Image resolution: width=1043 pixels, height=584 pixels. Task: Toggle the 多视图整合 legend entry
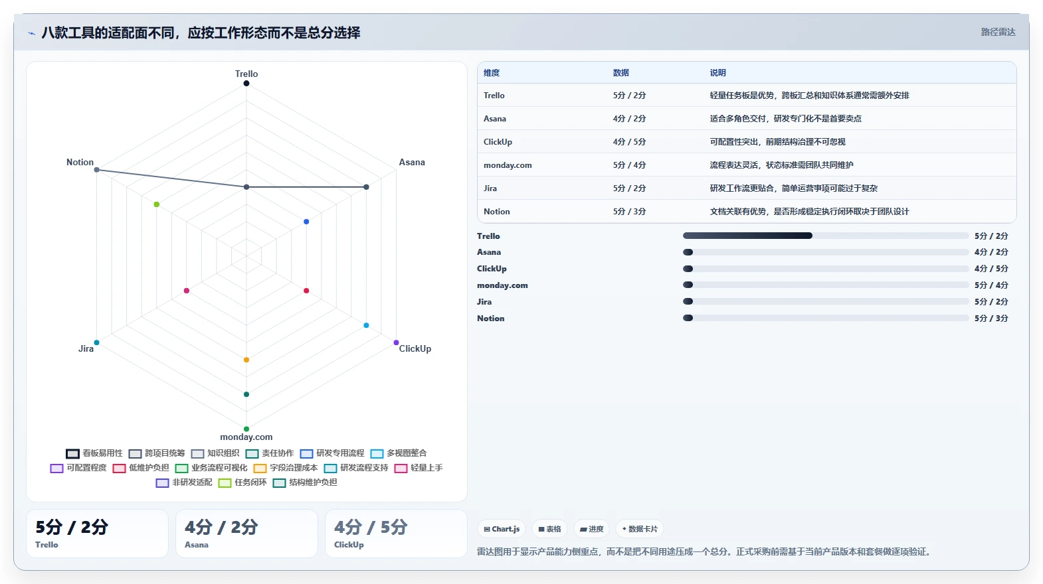[399, 453]
